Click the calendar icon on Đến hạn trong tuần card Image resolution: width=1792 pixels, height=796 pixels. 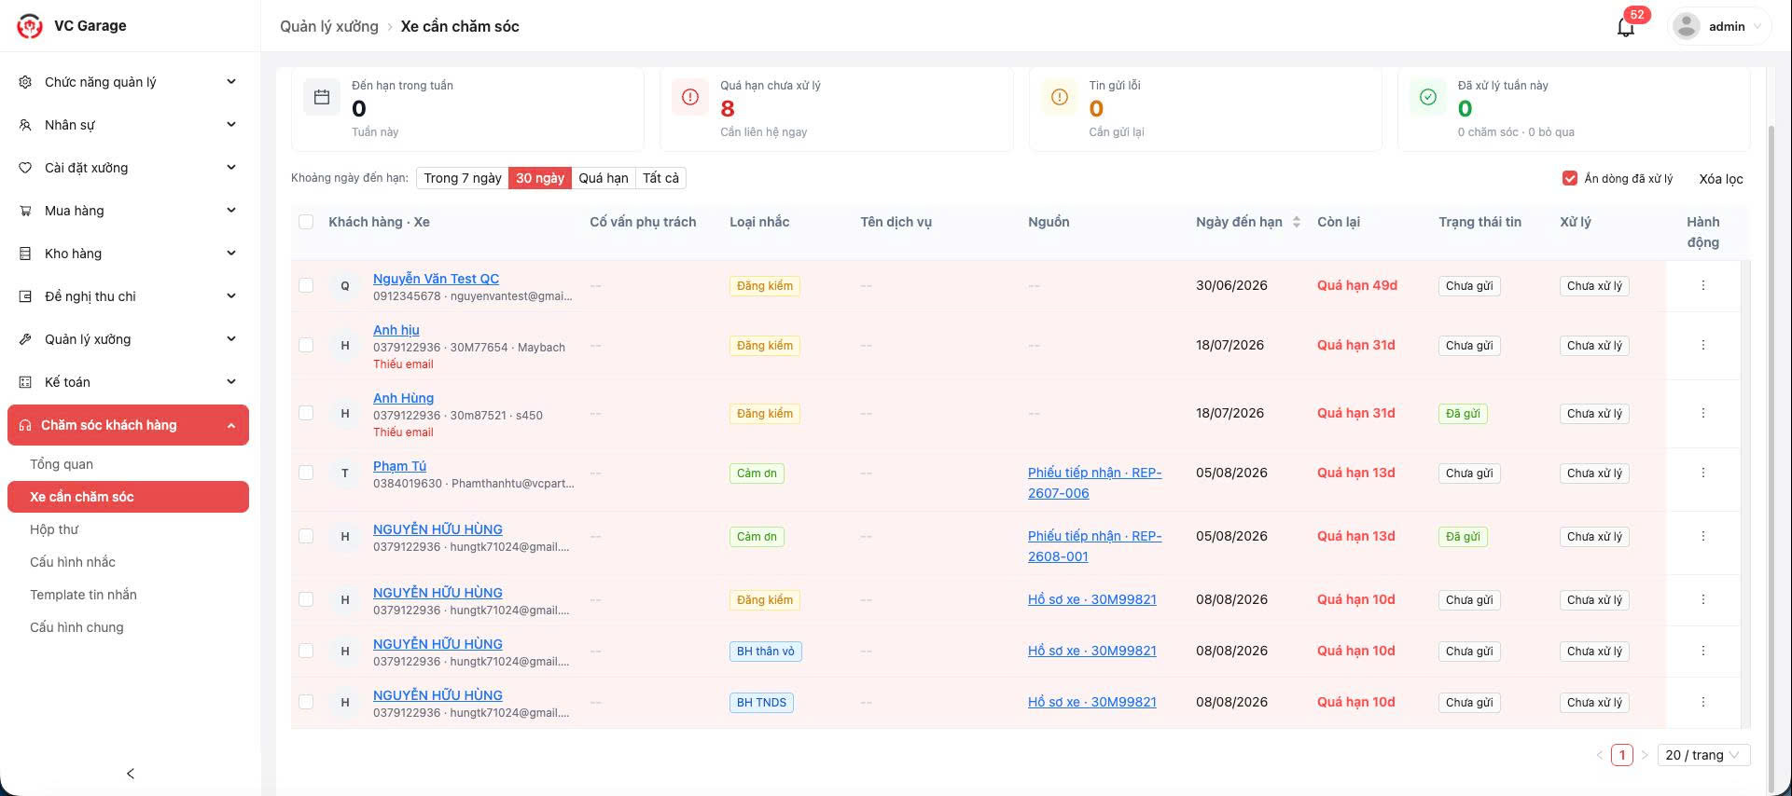[x=322, y=97]
